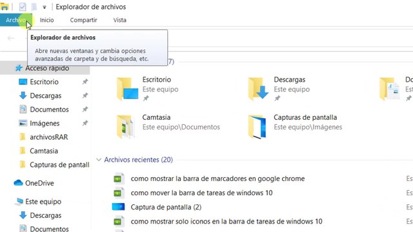The image size is (413, 232).
Task: Click the File Explorer icon in title bar
Action: pos(5,6)
